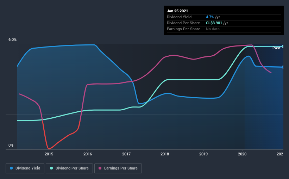Click the 6.0% y-axis label
The height and width of the screenshot is (179, 289).
pos(12,40)
